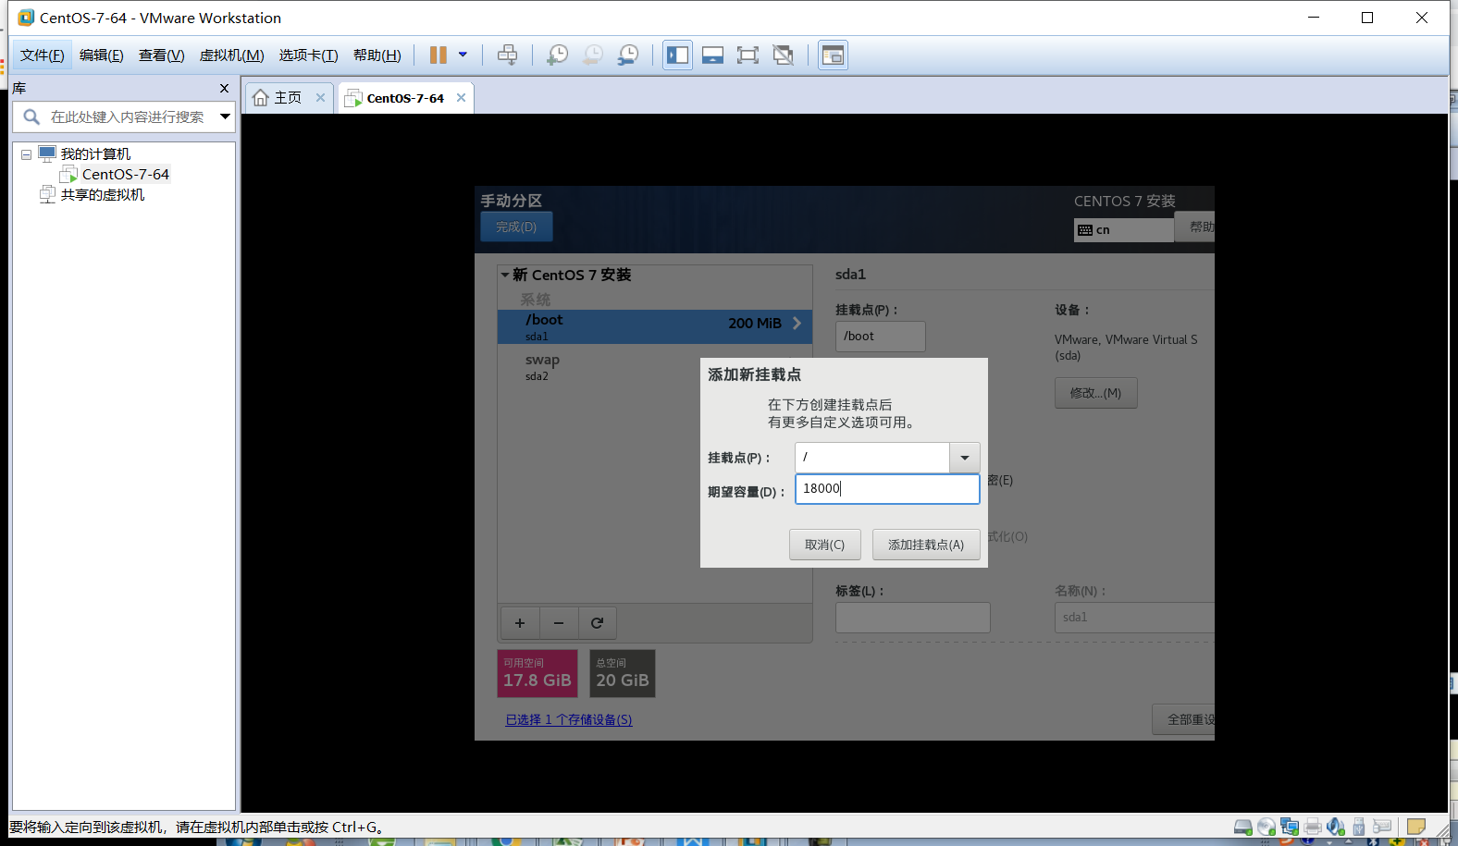Toggle the console view icon in the toolbar
The height and width of the screenshot is (846, 1458).
click(833, 55)
